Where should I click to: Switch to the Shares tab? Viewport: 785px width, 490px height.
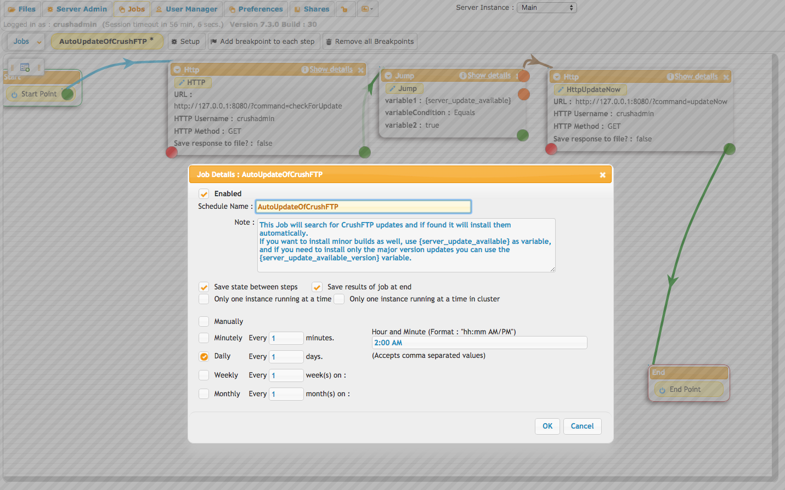(x=312, y=9)
